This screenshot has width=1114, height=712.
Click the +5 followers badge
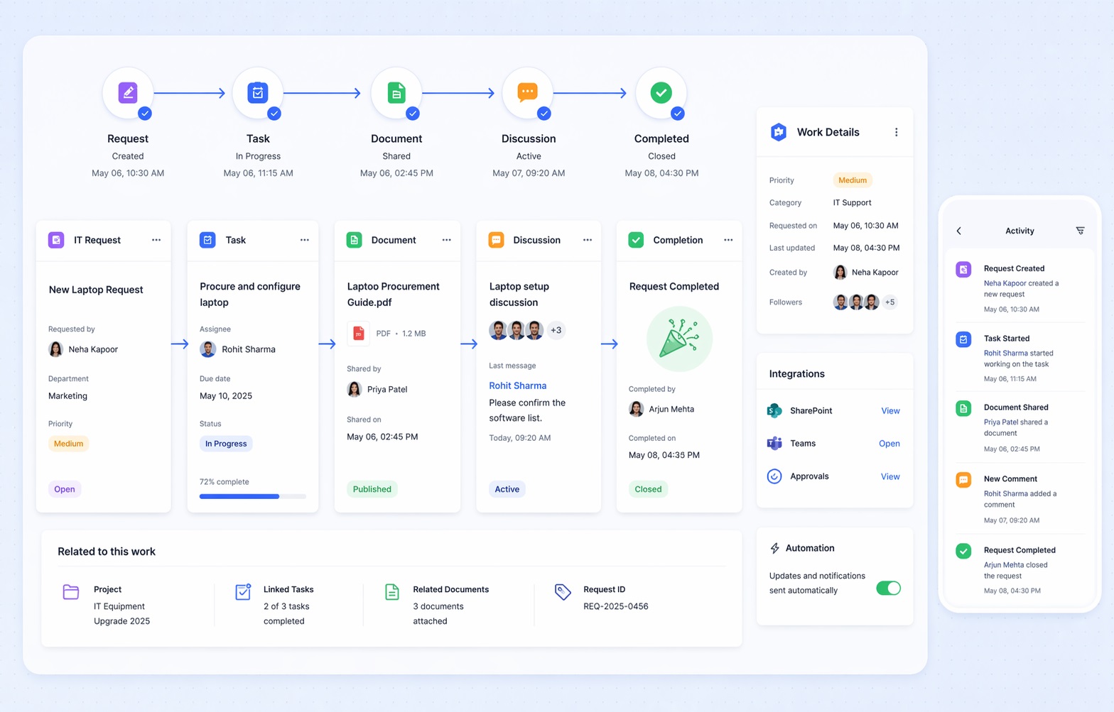(x=889, y=302)
